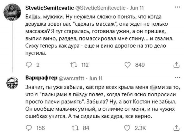The image size is (184, 133).
Task: Click the Варкрафтер display name
Action: coord(41,78)
